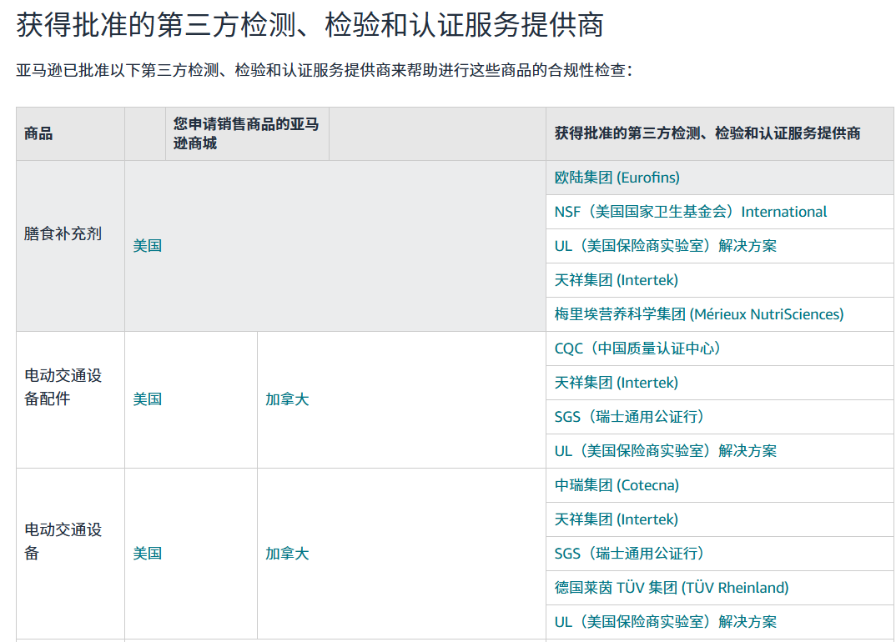Image resolution: width=896 pixels, height=642 pixels.
Task: Click the 您申请销售商品的亚马逊商城 column header
Action: (246, 133)
